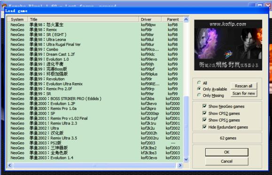Click driver cell 'kof99pf'
This screenshot has width=272, height=175.
pos(148,69)
